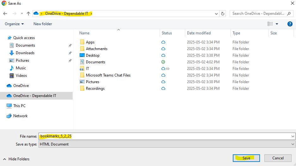Click the Cancel button

coord(278,158)
